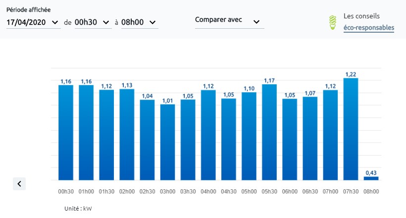Click the 02h30 bar showing 1,04

148,140
